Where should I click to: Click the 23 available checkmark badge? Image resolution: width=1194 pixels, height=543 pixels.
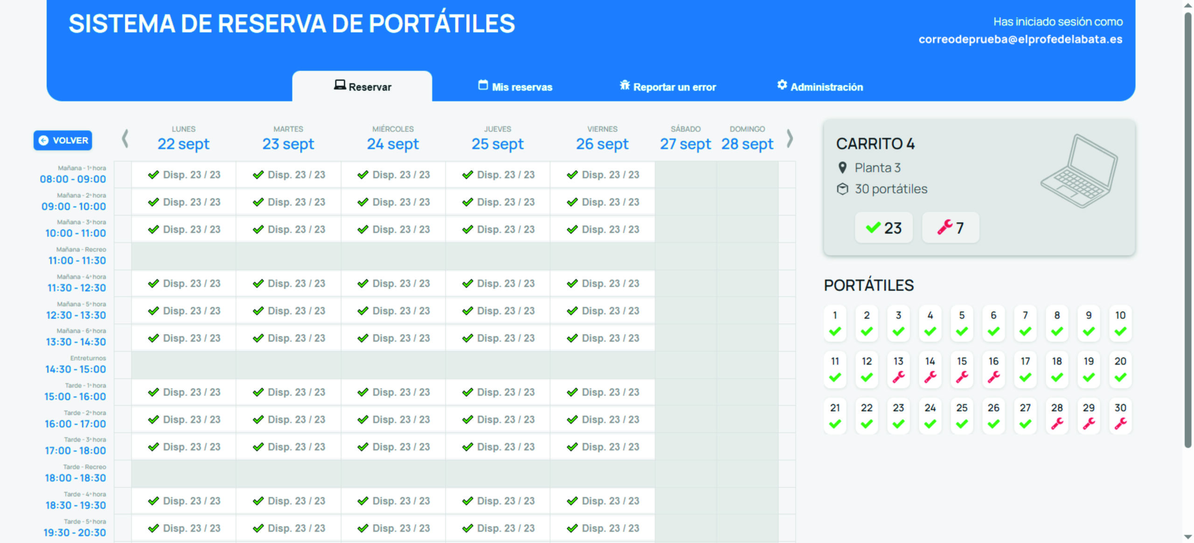(883, 228)
